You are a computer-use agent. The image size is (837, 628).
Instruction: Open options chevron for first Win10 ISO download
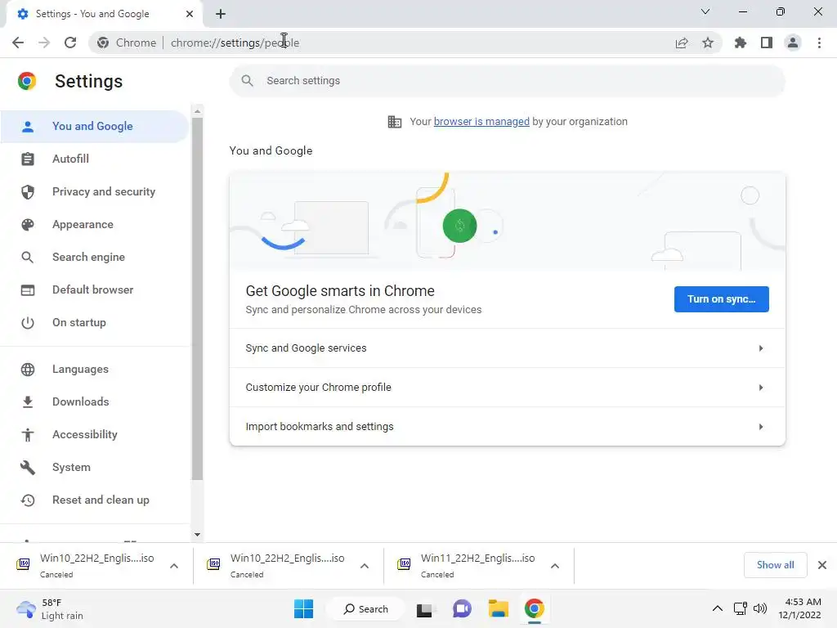coord(174,566)
